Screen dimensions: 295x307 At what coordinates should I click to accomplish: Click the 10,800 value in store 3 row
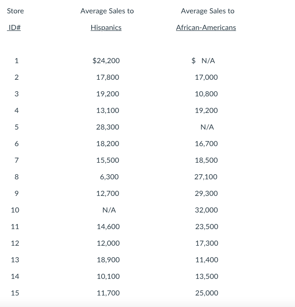206,94
